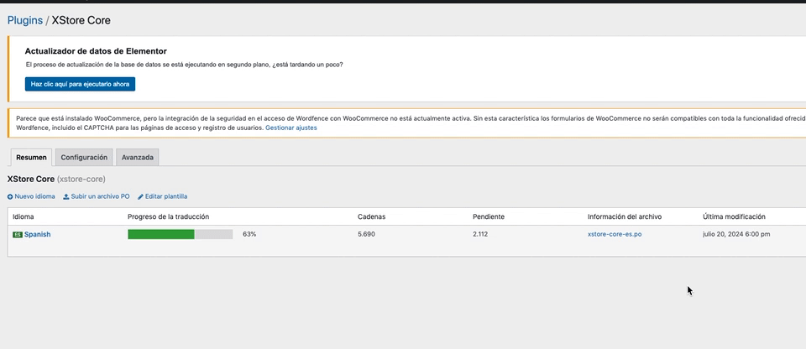
Task: Click the pencil icon for Editar plantilla
Action: [x=141, y=196]
